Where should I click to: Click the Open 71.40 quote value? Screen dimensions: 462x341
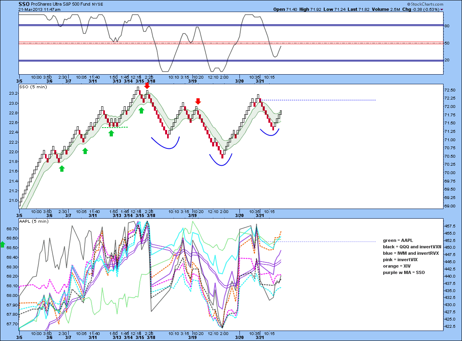(285, 9)
